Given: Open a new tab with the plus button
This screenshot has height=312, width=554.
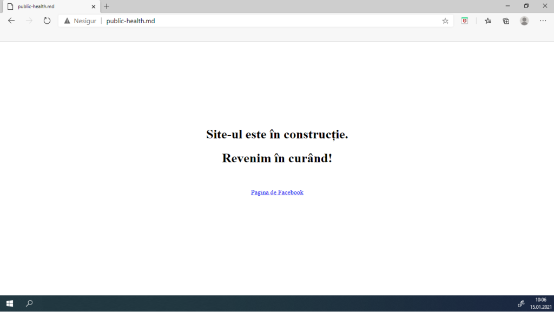Looking at the screenshot, I should pos(107,6).
